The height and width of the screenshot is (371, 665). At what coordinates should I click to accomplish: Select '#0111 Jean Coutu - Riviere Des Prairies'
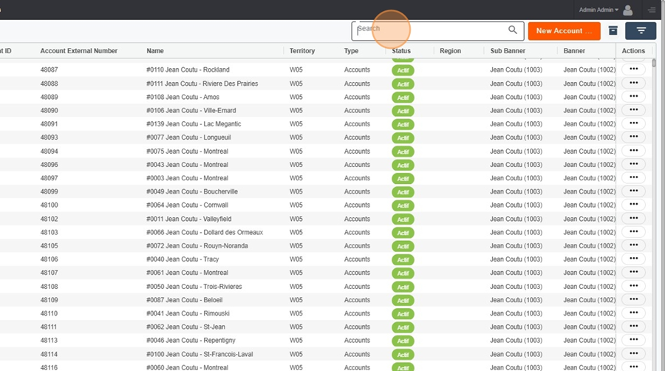pos(202,84)
